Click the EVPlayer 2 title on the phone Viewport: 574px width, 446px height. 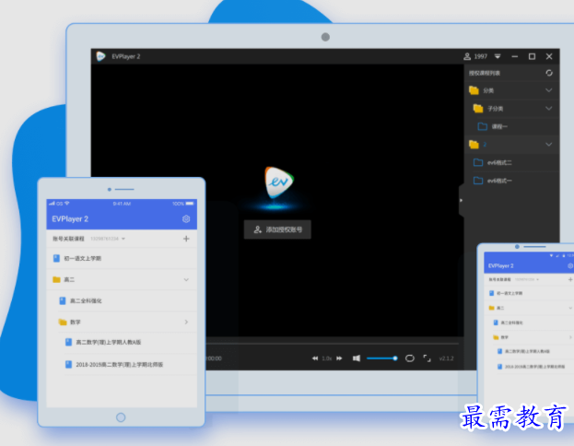(501, 265)
